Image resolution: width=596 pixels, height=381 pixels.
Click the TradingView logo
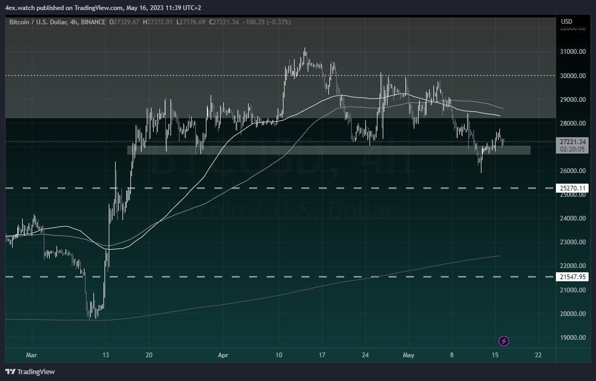click(30, 372)
